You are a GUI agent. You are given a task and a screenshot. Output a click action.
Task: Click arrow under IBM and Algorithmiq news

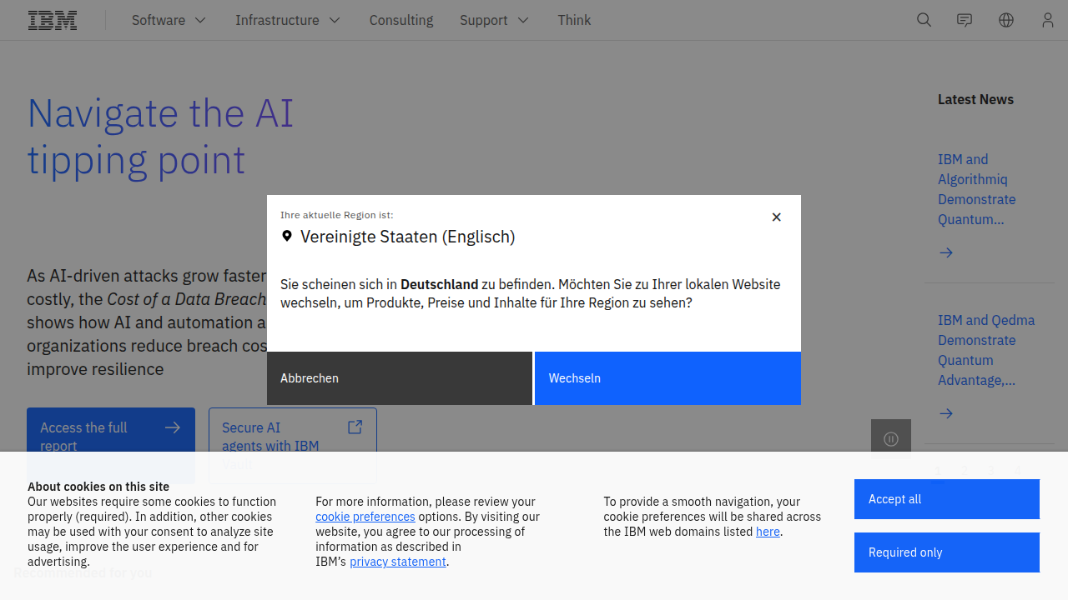946,252
